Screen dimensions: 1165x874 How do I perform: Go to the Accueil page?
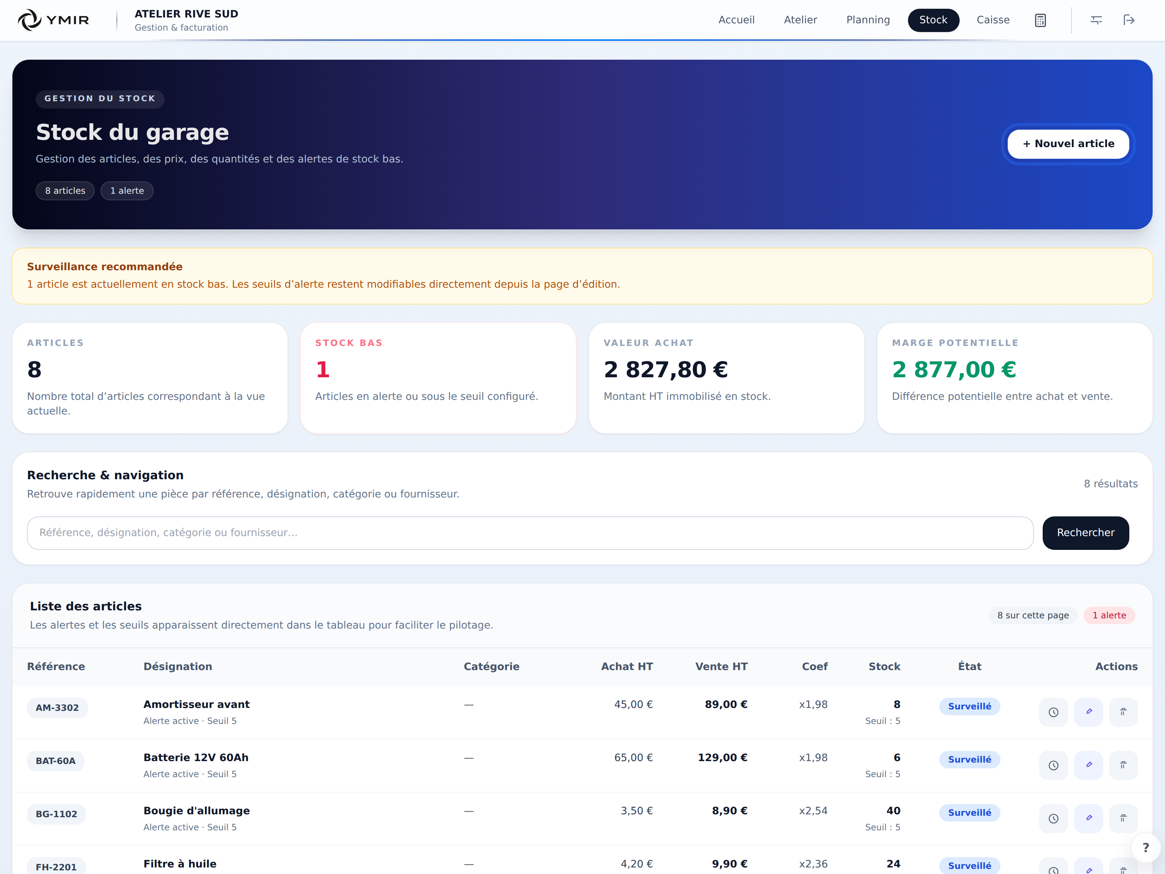[x=736, y=20]
